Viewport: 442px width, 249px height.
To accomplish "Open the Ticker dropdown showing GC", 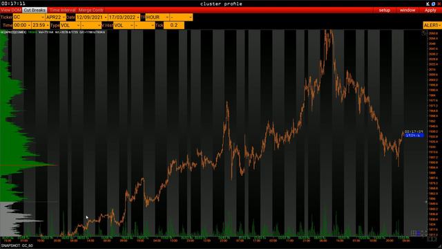I will [x=29, y=17].
